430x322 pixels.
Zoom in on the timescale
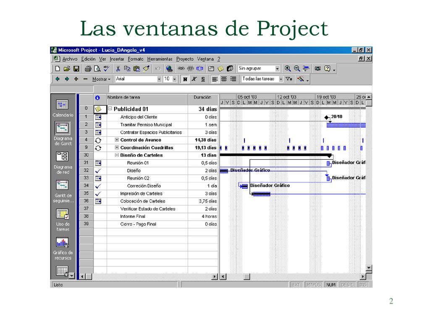point(287,69)
